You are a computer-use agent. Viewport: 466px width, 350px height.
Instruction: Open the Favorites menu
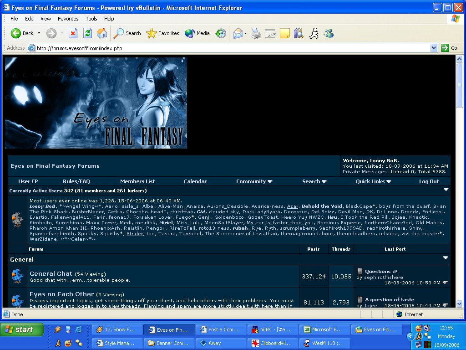click(x=68, y=19)
